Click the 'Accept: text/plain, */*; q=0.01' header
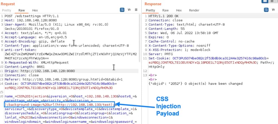The width and height of the screenshot is (278, 124). coord(36,33)
